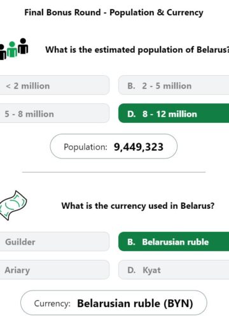Select answer B. Belarusian ruble
Image resolution: width=229 pixels, height=321 pixels.
(x=174, y=242)
